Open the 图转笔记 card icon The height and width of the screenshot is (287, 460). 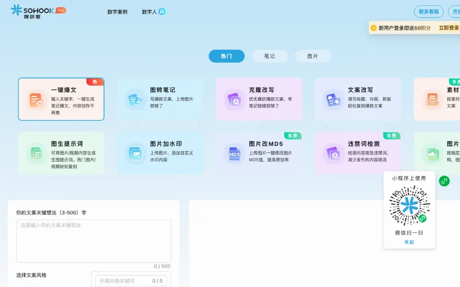135,100
